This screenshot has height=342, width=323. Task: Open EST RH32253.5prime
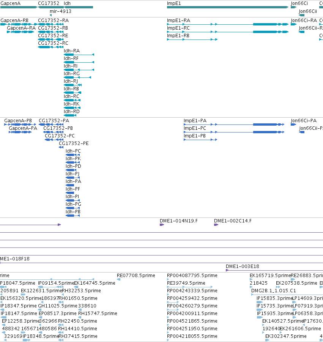coord(63,295)
